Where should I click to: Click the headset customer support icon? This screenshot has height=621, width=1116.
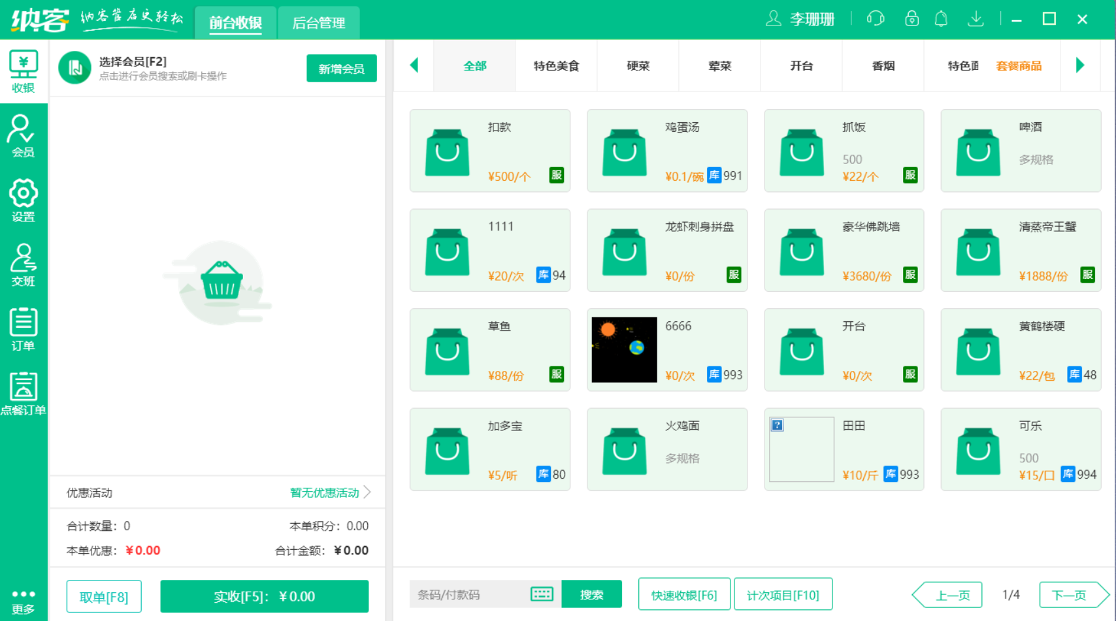[x=875, y=19]
